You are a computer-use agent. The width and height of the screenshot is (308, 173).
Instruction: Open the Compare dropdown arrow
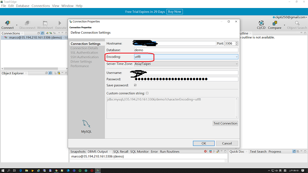tap(285, 25)
